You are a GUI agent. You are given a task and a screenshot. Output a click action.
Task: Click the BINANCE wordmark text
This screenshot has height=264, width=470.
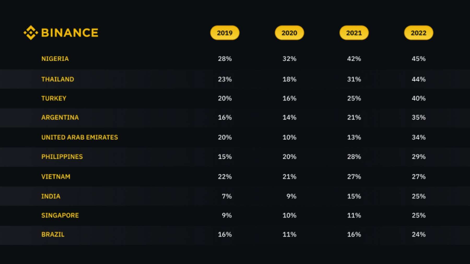[70, 33]
